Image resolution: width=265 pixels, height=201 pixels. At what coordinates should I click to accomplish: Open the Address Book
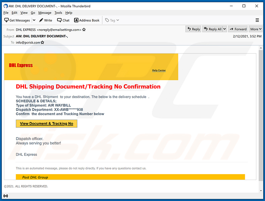tap(87, 20)
